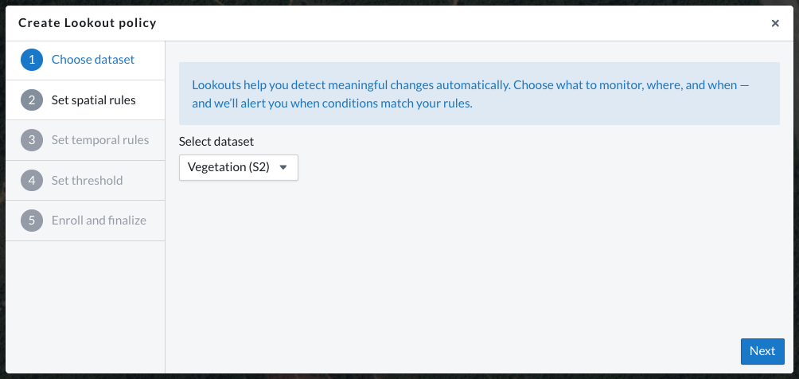Click the step 2 number circle
This screenshot has width=799, height=379.
(32, 100)
